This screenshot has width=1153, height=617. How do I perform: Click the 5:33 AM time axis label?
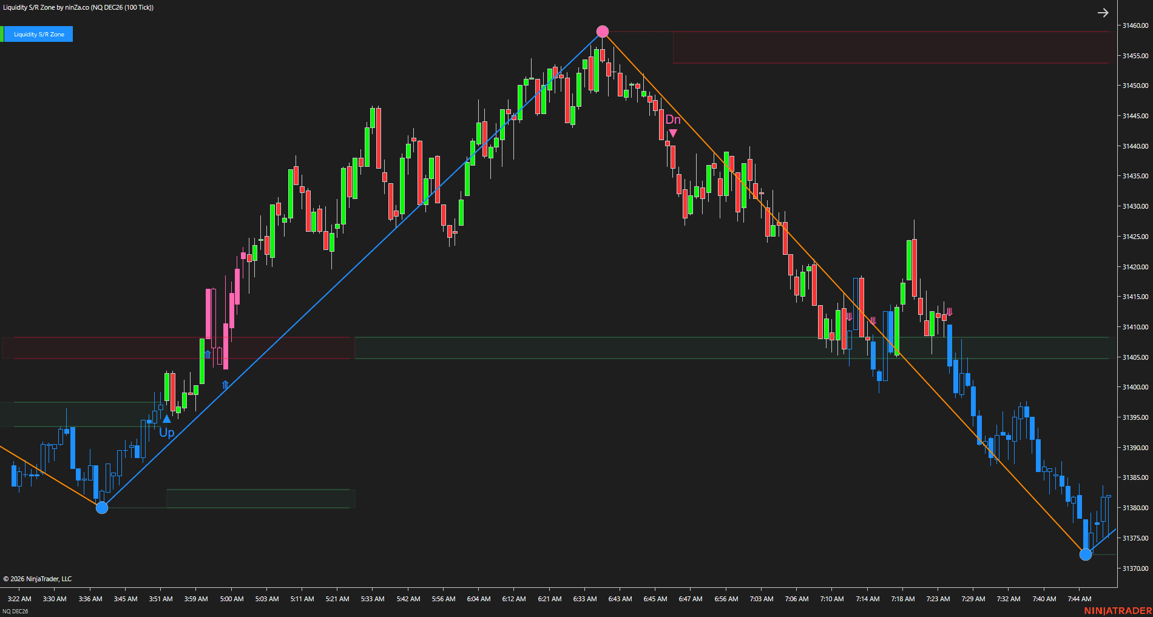[373, 599]
